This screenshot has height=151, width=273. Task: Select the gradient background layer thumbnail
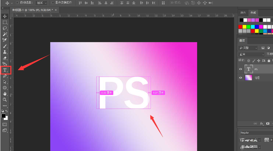pyautogui.click(x=249, y=78)
